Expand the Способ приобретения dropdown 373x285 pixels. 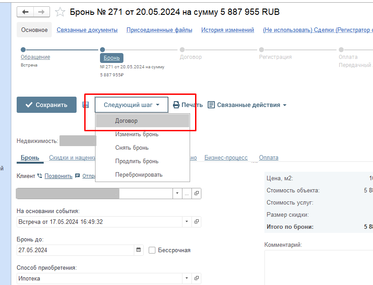[187, 278]
